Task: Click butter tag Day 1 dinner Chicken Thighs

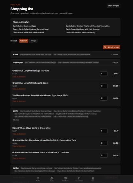Action: tap(78, 168)
